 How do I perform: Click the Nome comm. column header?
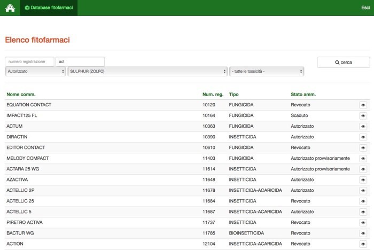point(21,95)
